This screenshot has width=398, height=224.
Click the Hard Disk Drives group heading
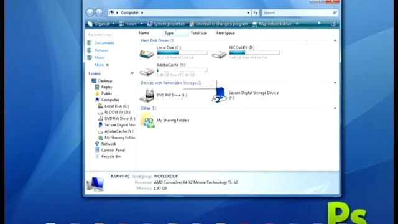tap(157, 40)
